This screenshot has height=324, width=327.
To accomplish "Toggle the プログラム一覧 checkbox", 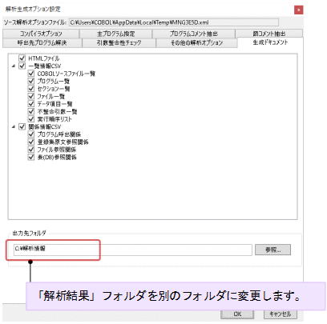I will 31,81.
